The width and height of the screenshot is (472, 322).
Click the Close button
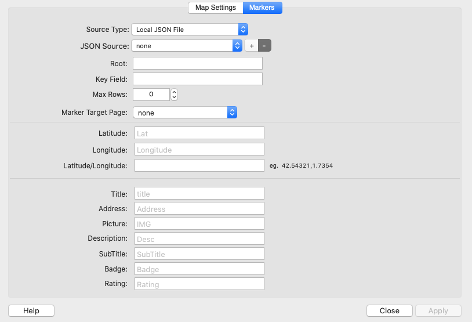(389, 310)
